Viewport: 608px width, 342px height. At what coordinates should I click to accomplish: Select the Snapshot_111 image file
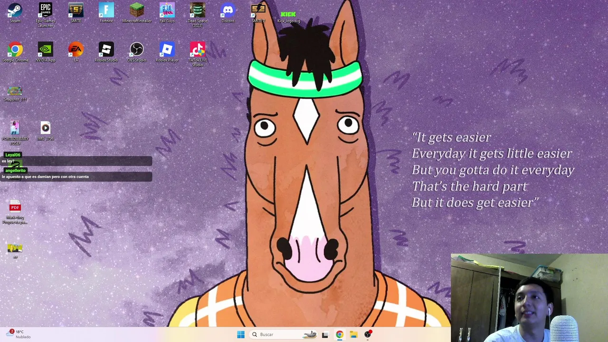click(15, 93)
